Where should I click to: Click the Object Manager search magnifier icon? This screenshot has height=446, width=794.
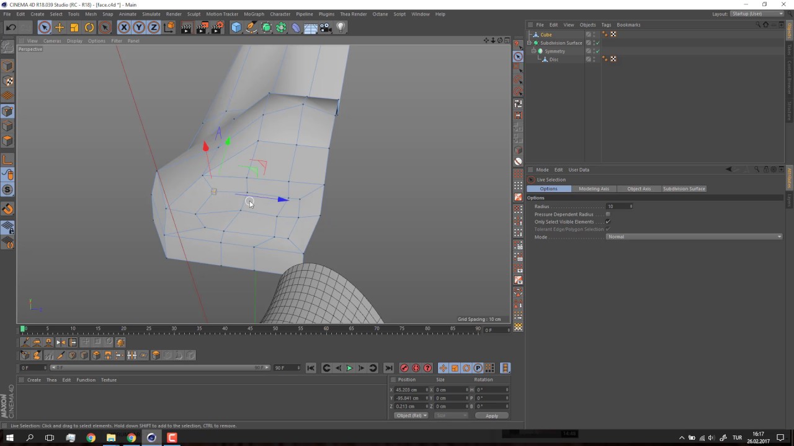click(x=757, y=25)
